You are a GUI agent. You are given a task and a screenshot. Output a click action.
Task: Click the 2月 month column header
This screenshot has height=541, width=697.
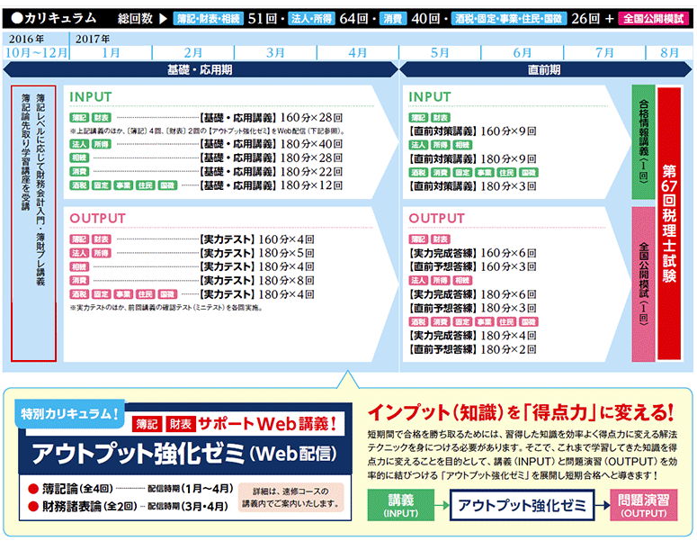pyautogui.click(x=192, y=53)
